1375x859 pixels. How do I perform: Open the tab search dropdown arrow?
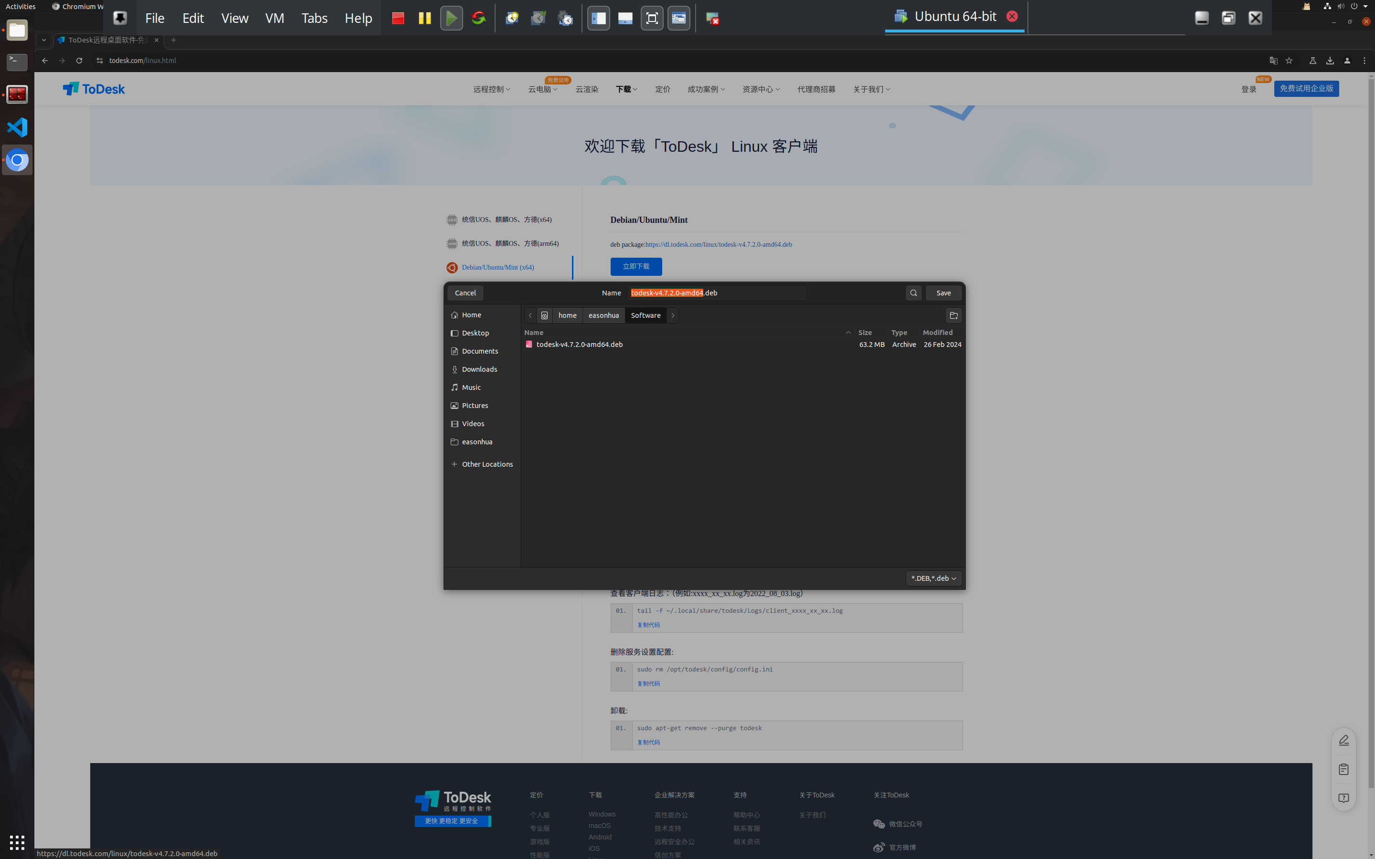pos(44,40)
